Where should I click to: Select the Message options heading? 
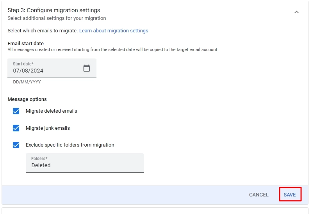coord(27,99)
